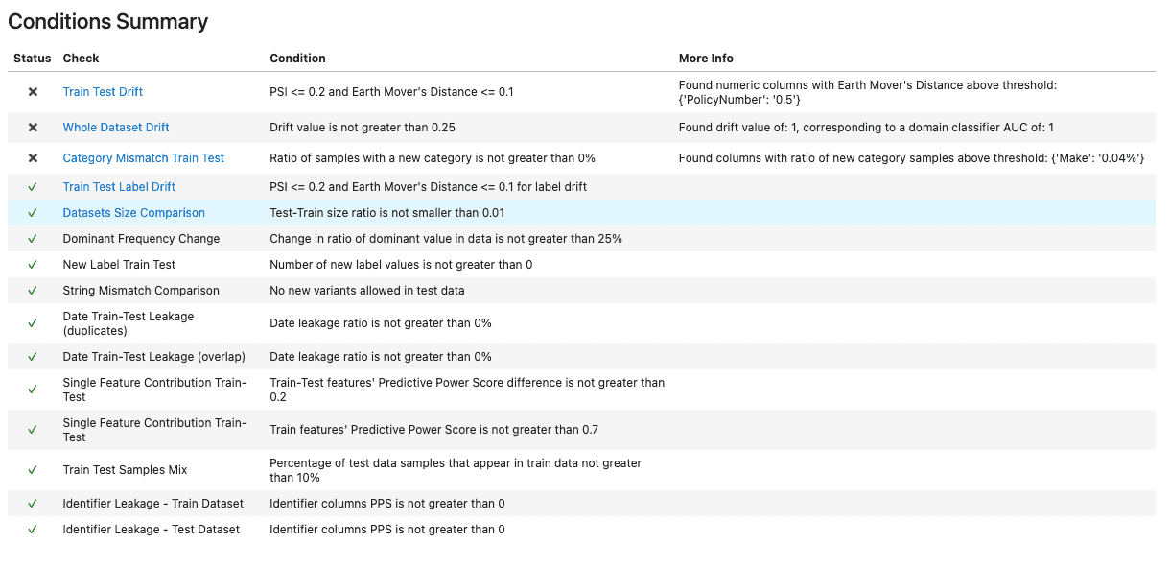Click the checkmark next to Dominant Frequency Change
The image size is (1170, 567).
(x=33, y=239)
